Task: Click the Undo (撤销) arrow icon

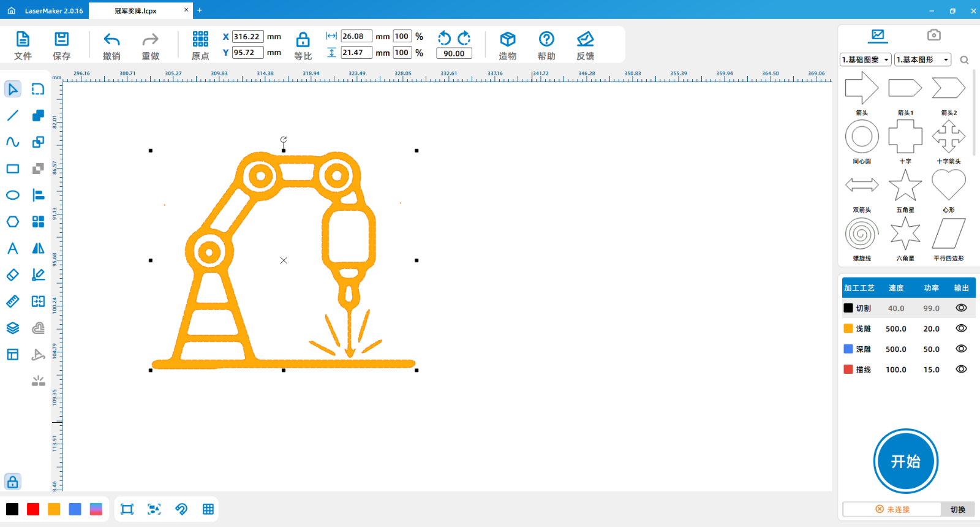Action: point(111,40)
